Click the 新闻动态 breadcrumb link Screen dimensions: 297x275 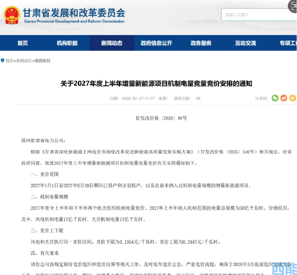pos(24,61)
